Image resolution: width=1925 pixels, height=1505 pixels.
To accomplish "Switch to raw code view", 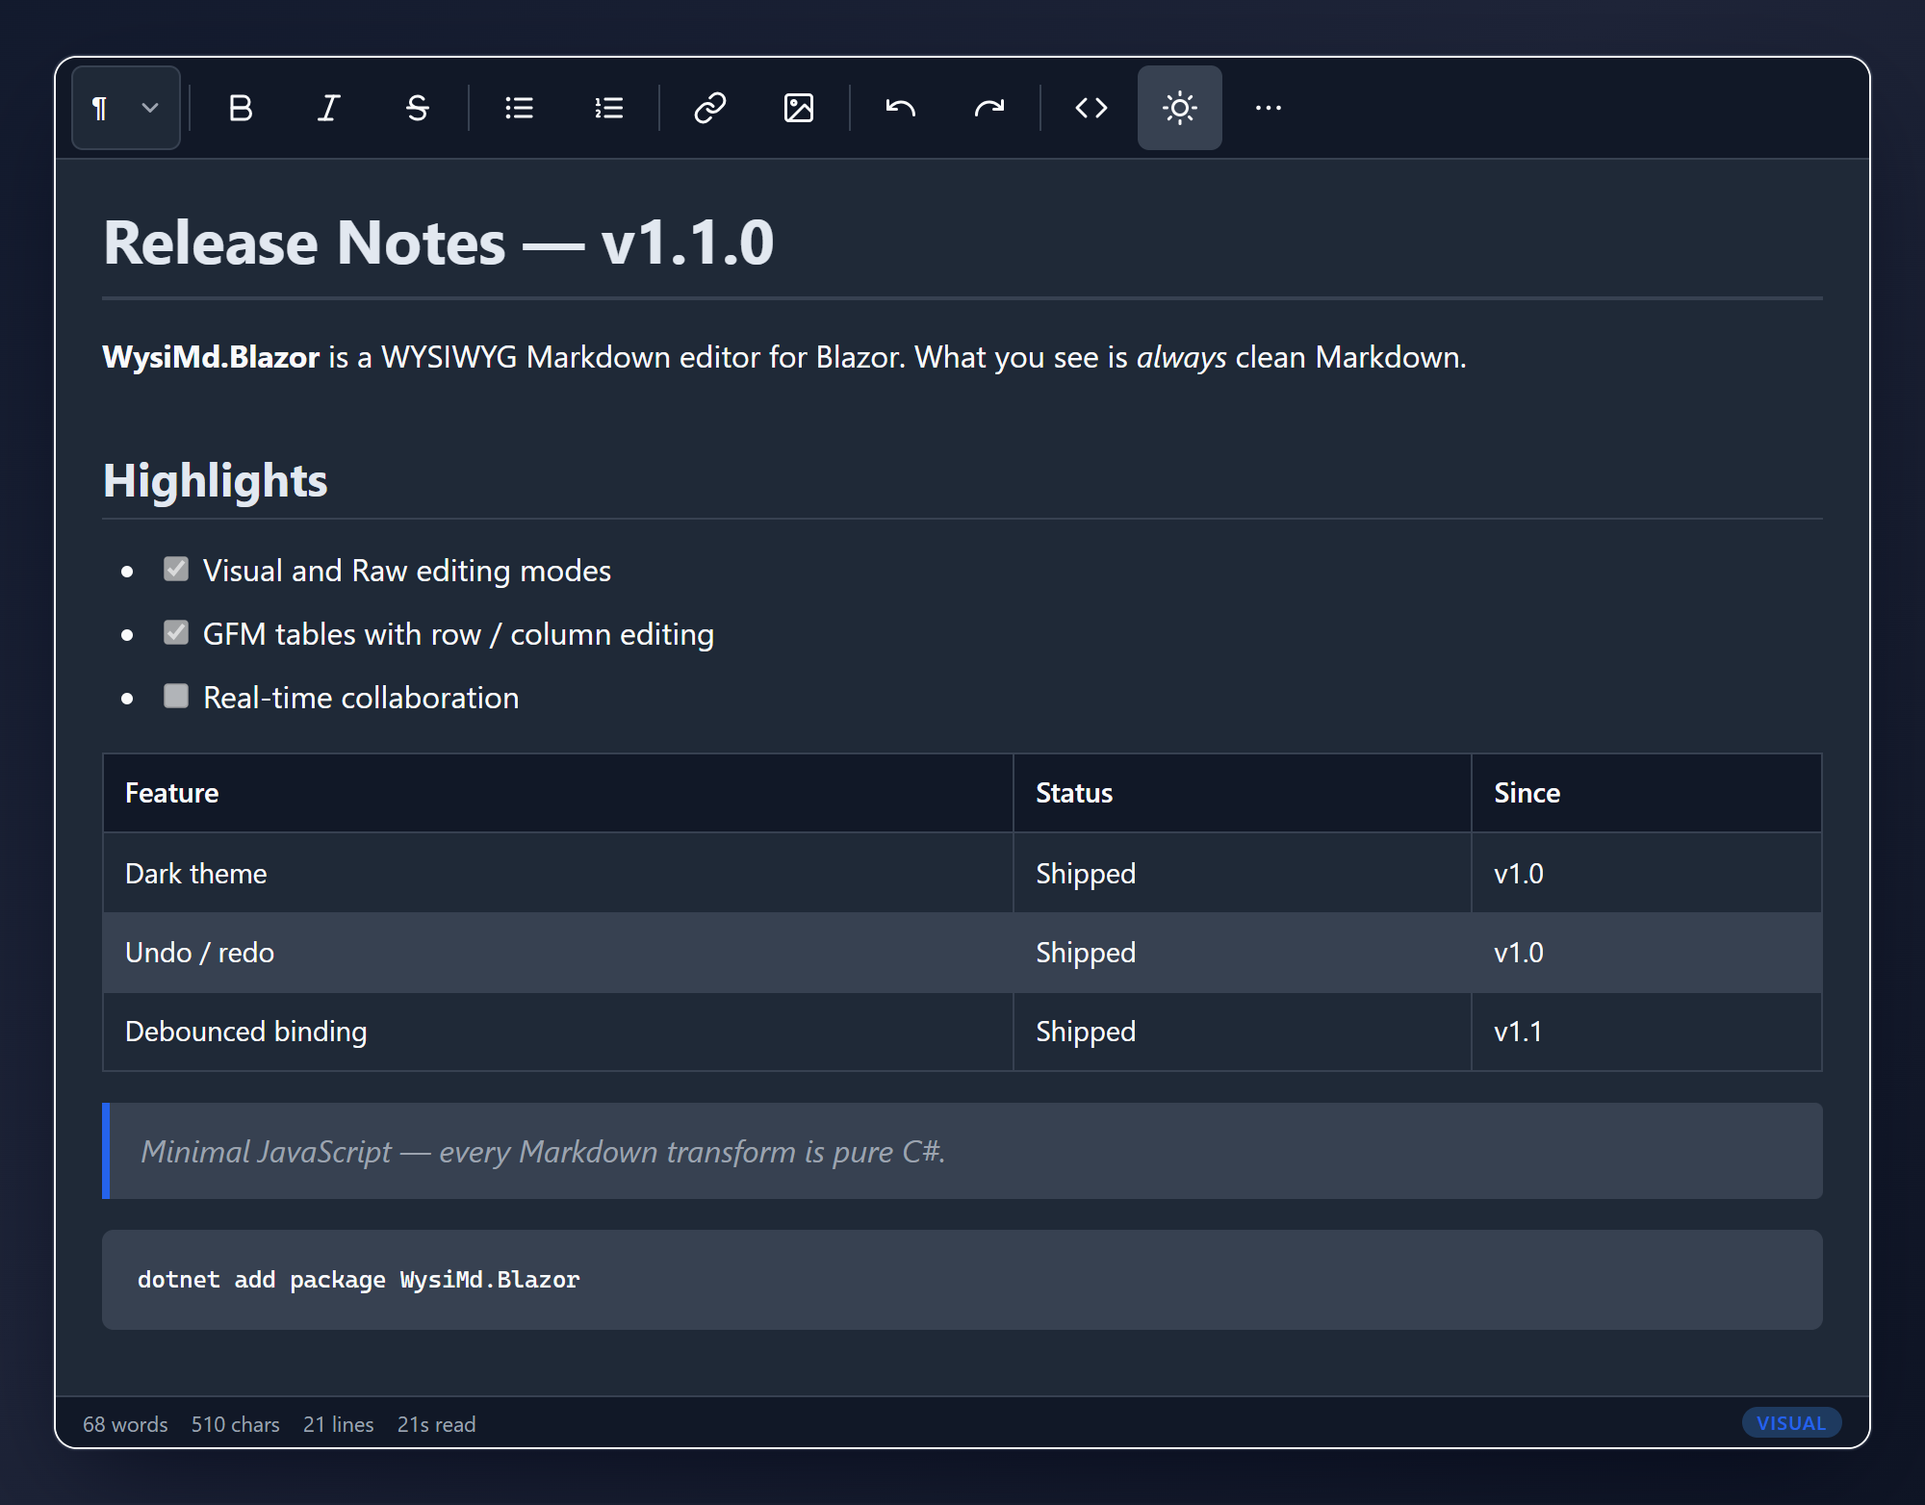I will [1091, 108].
